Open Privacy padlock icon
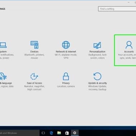Viewport: 136px width, 136px height. 66,76
